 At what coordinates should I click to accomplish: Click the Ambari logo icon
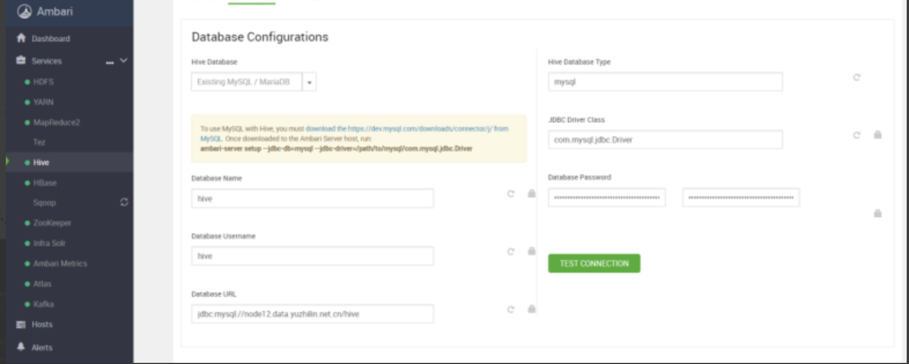click(x=24, y=11)
